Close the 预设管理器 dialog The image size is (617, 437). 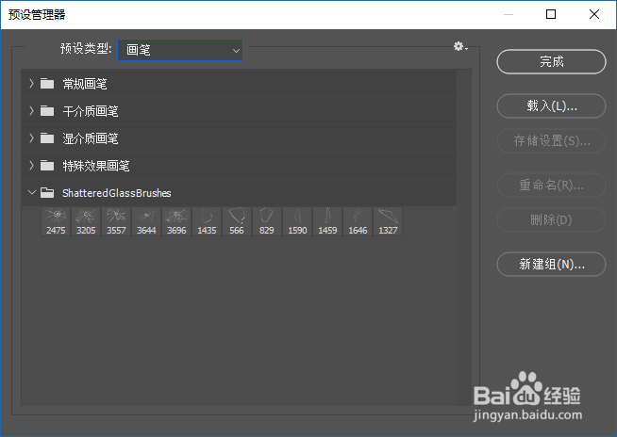(594, 14)
